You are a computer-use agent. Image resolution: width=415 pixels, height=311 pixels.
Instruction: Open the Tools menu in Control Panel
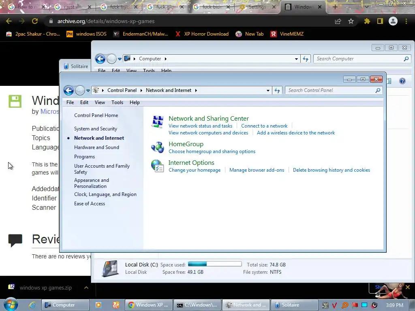[x=117, y=102]
